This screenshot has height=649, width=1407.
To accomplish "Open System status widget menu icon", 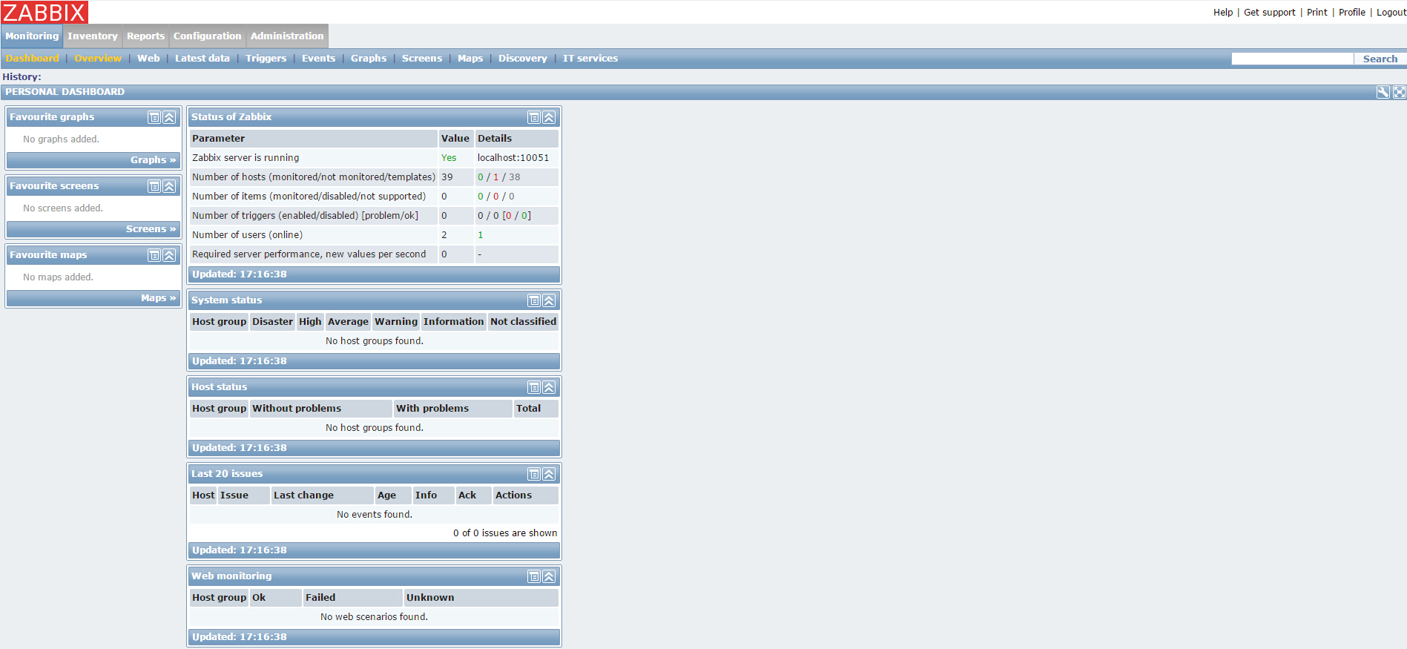I will [534, 300].
